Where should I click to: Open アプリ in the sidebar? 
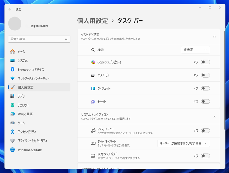(x=39, y=96)
